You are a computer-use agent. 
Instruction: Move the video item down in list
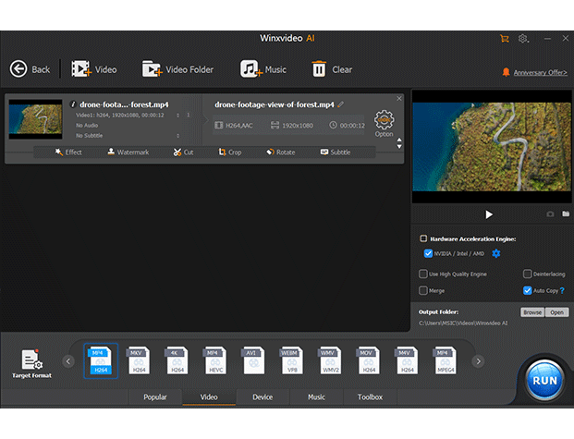[399, 146]
